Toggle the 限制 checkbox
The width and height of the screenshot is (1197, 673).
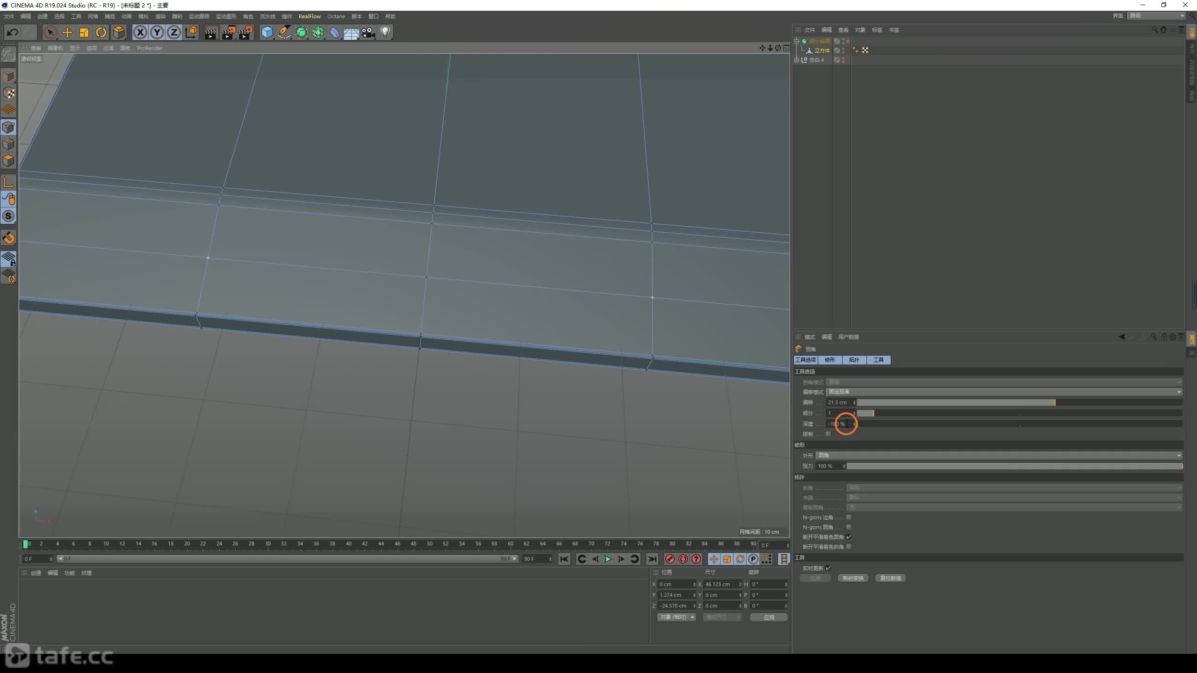coord(828,434)
